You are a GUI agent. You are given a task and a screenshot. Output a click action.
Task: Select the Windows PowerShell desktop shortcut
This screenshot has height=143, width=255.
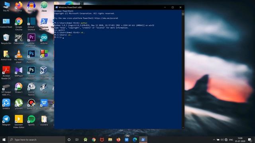coord(44,24)
